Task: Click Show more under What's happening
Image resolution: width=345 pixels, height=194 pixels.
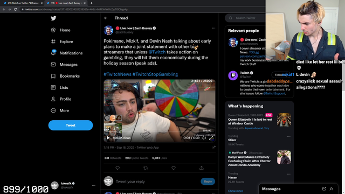Action: pyautogui.click(x=236, y=191)
